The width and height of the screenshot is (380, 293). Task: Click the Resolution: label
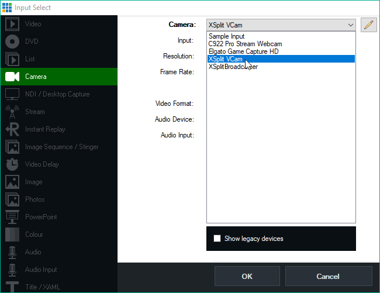179,56
